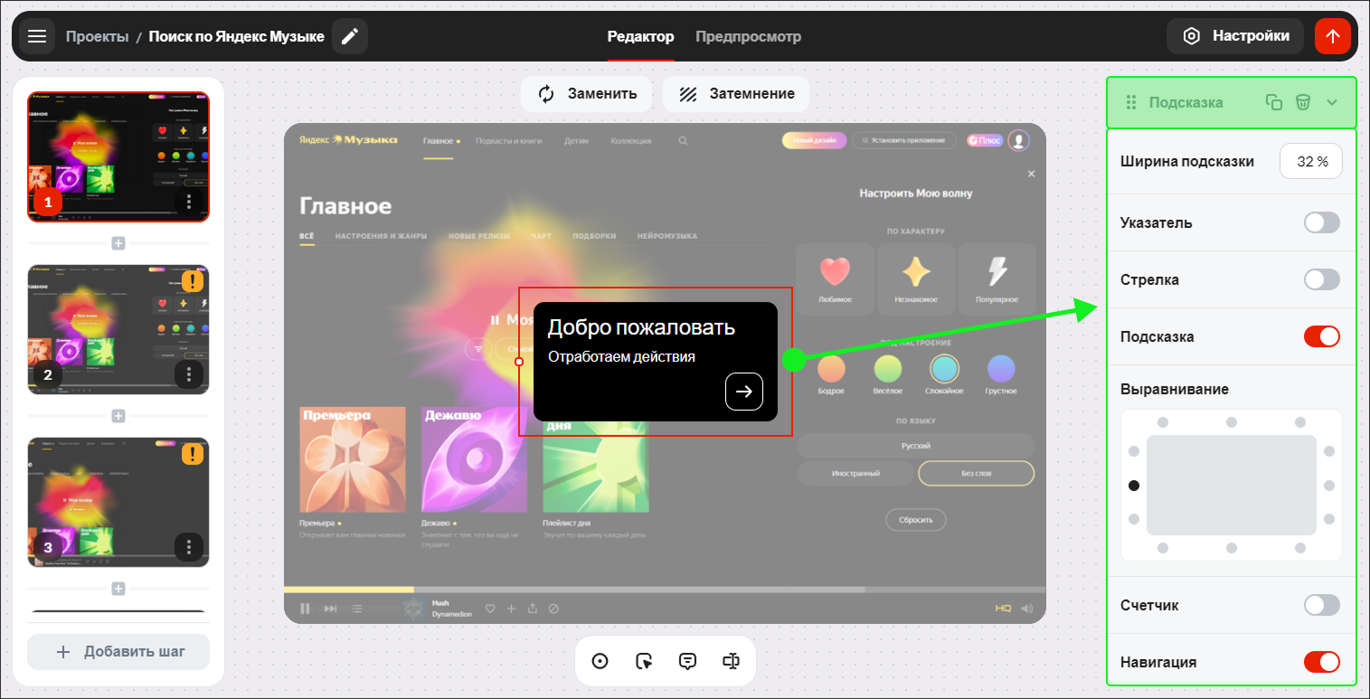Screen dimensions: 1370x699
Task: Switch to the Предпросмотр tab
Action: pos(748,36)
